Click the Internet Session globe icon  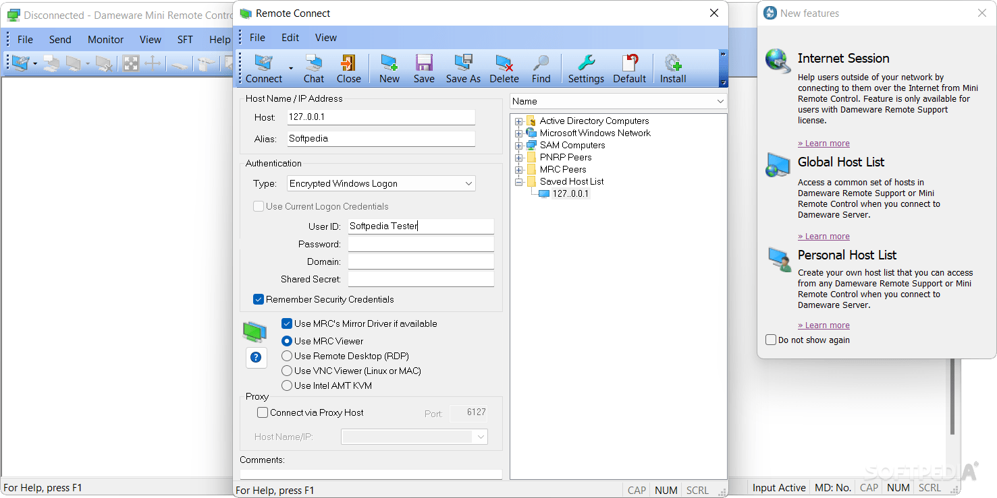[x=778, y=61]
